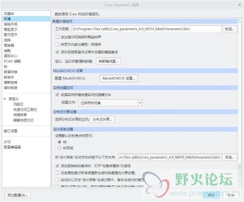Click the ModelCHECK 设置 button
This screenshot has width=244, height=202.
click(119, 78)
